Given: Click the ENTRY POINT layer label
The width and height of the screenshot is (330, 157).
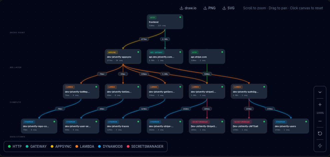Looking at the screenshot, I should click(17, 33).
